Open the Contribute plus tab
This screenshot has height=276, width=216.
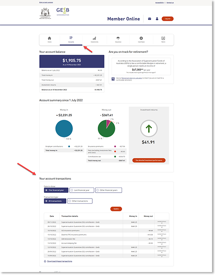pos(142,40)
